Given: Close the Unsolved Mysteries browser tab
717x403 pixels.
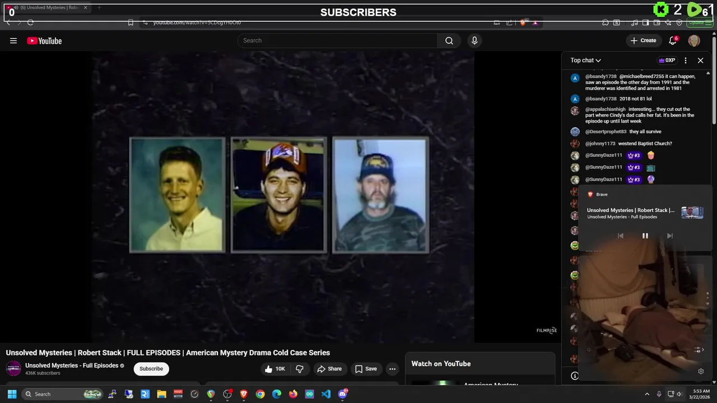Looking at the screenshot, I should click(x=85, y=7).
